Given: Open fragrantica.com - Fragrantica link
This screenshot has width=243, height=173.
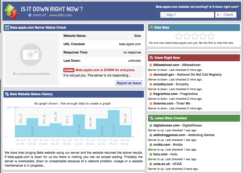Looking at the screenshot, I should click(176, 94).
